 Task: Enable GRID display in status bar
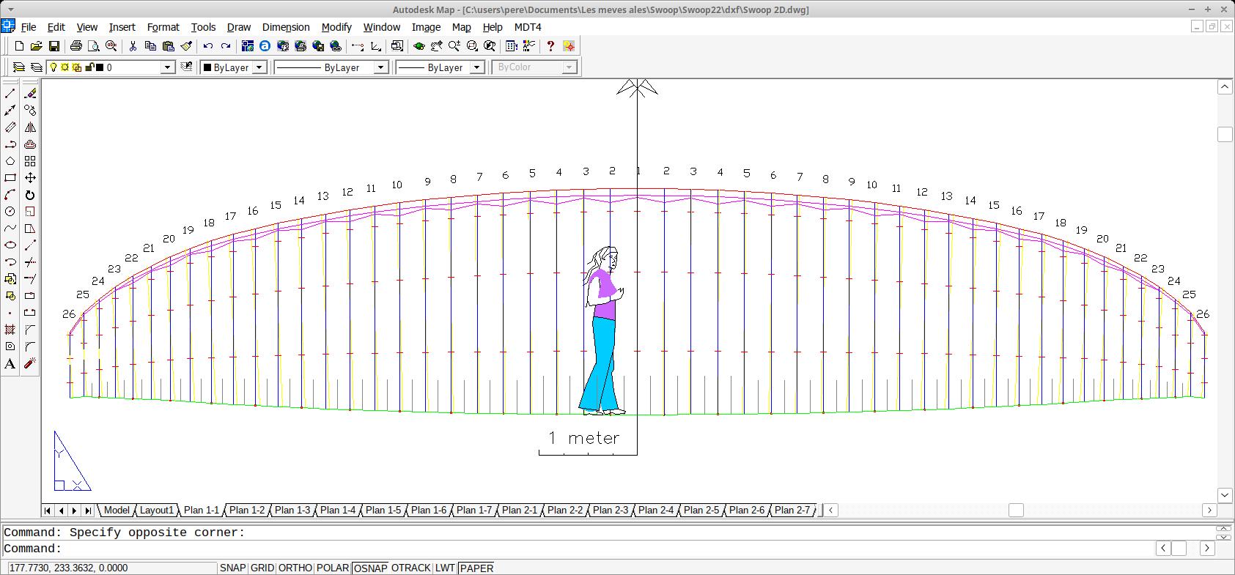(262, 568)
